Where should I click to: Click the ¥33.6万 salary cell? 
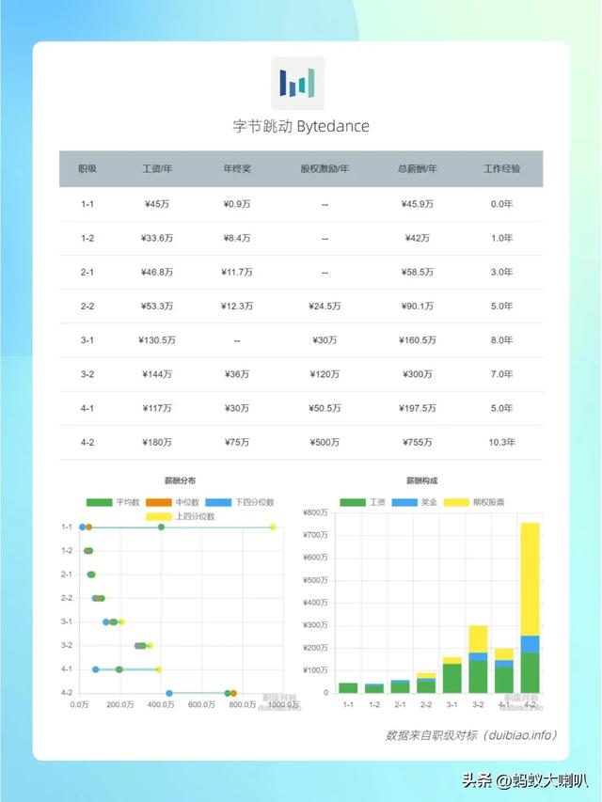157,239
